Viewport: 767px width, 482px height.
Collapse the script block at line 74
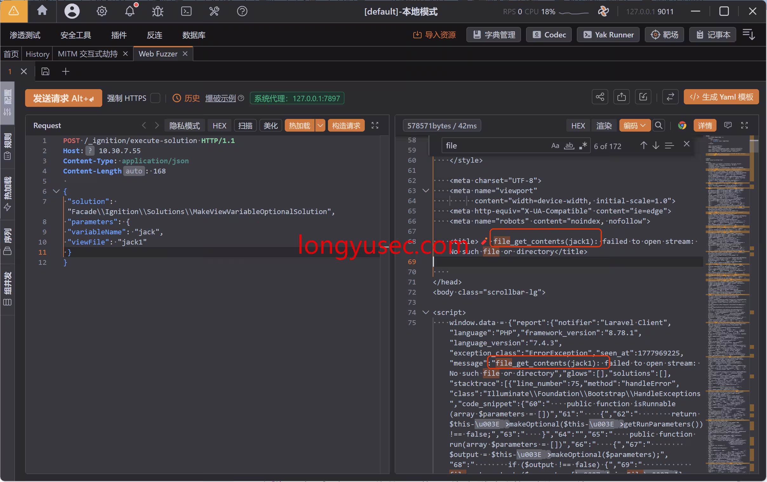pos(425,312)
